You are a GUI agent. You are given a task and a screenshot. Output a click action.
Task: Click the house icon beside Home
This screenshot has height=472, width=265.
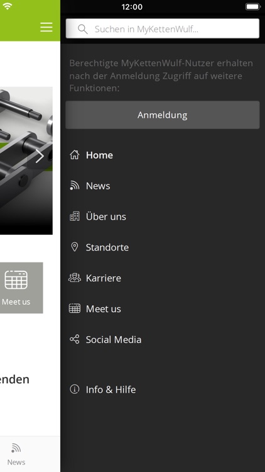tap(75, 155)
